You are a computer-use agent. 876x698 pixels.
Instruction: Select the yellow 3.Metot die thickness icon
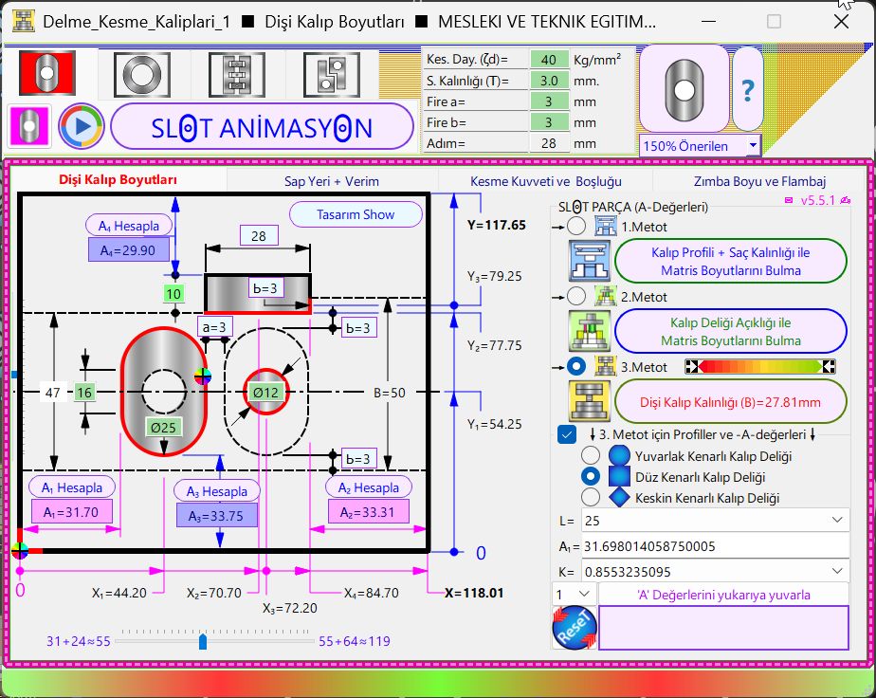tap(589, 400)
